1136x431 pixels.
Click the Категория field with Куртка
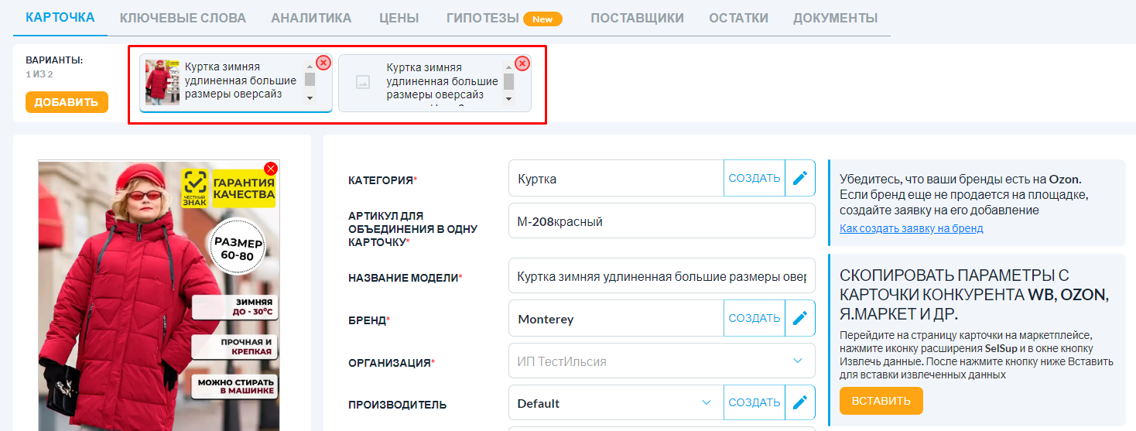(616, 178)
